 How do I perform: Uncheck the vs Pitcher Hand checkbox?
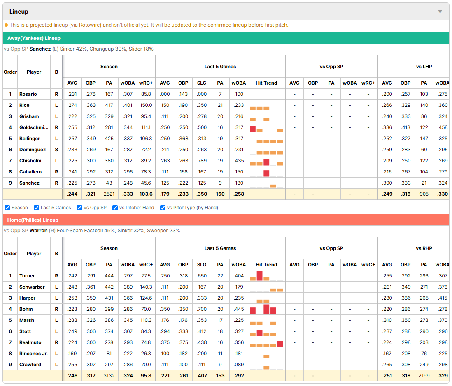[115, 208]
